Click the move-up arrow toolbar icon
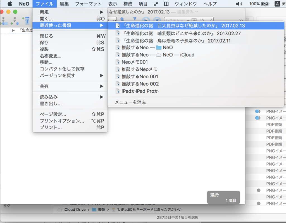The width and height of the screenshot is (286, 223). pyautogui.click(x=122, y=19)
